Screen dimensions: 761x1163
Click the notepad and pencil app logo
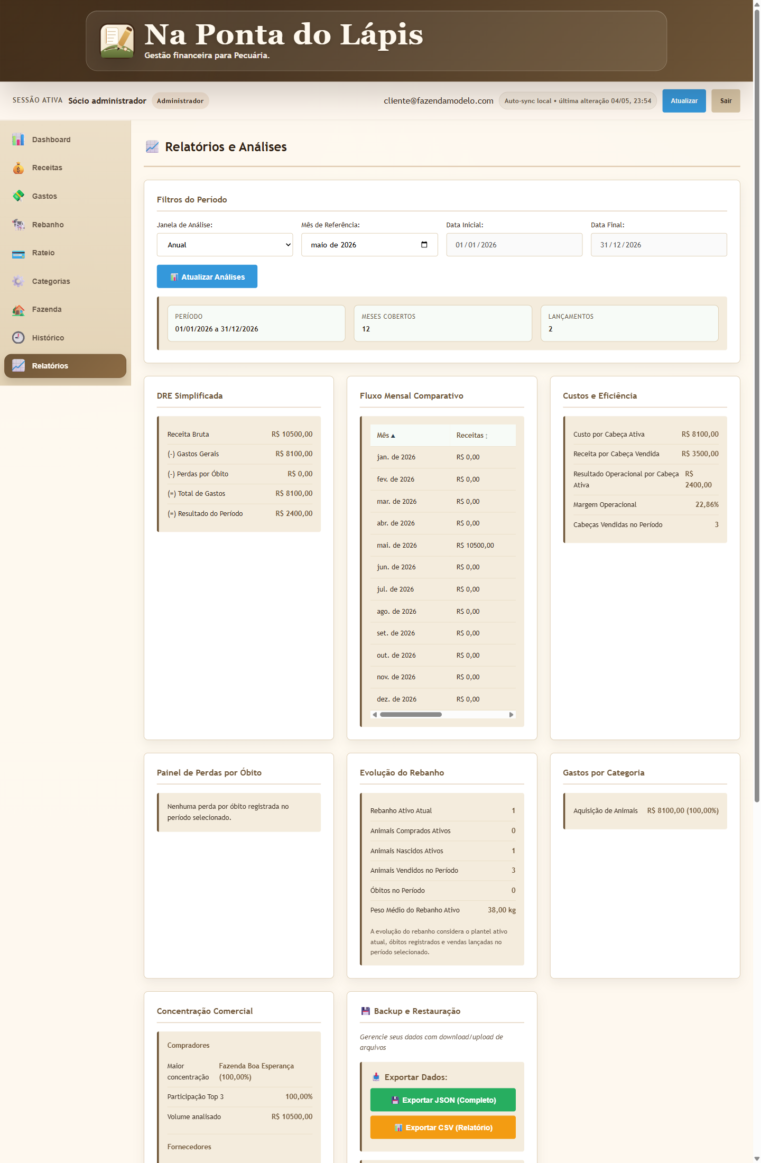coord(117,41)
